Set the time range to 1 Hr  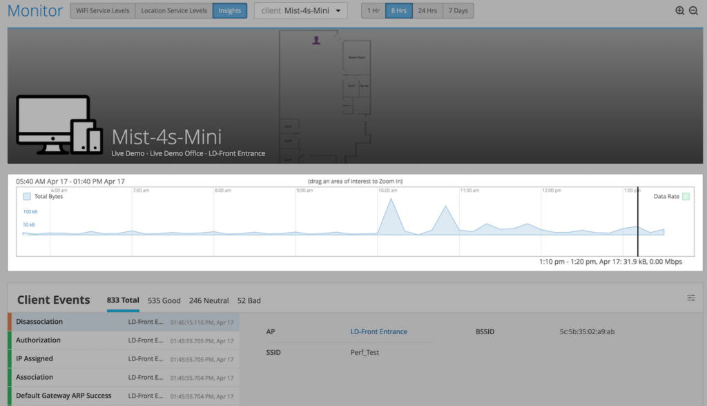tap(373, 10)
